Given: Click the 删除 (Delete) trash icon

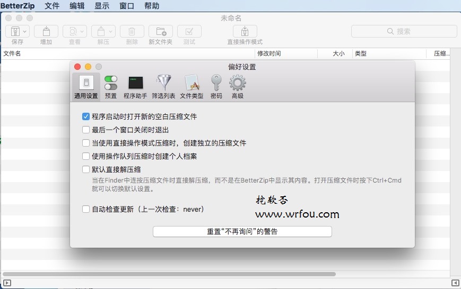Looking at the screenshot, I should pyautogui.click(x=132, y=31).
